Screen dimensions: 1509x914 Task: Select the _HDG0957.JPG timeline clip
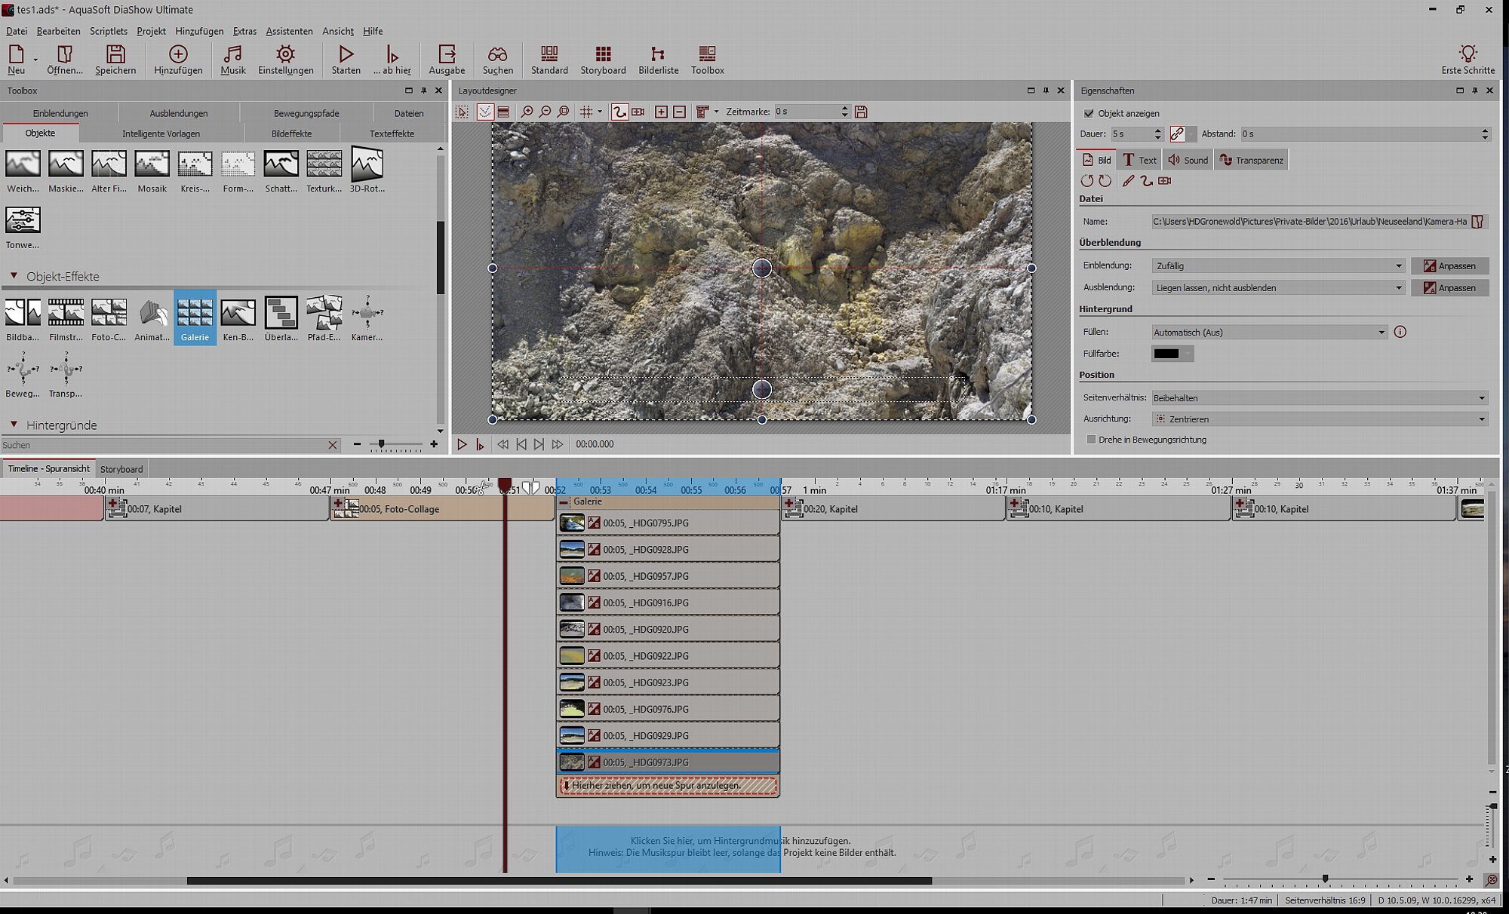point(668,576)
